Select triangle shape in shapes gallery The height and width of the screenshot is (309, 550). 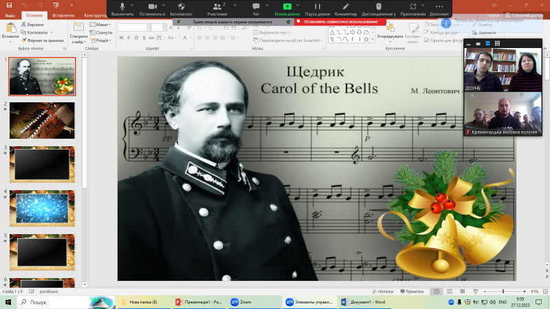[x=332, y=32]
